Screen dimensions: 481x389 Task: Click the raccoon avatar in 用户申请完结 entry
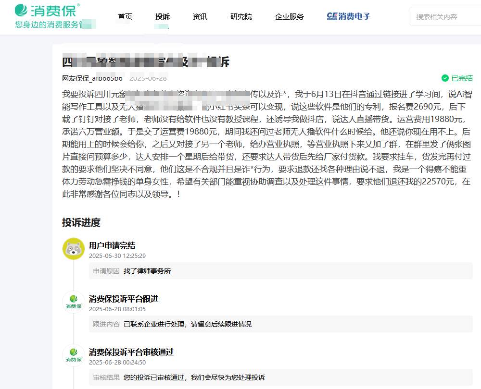pyautogui.click(x=73, y=249)
